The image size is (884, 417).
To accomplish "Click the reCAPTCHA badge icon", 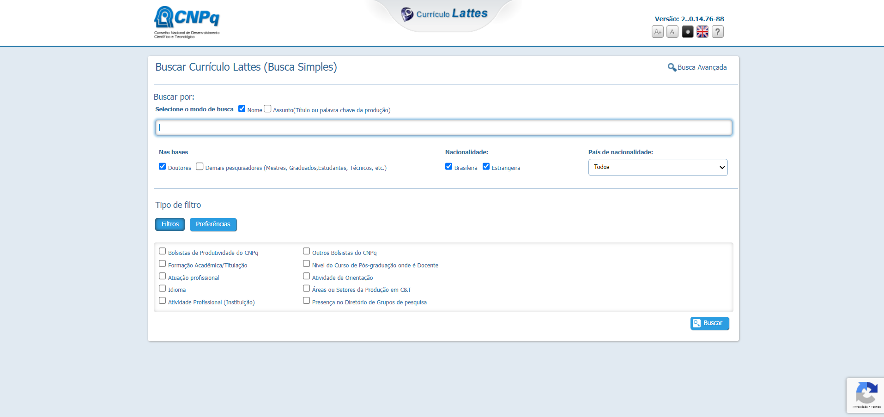I will [x=866, y=393].
